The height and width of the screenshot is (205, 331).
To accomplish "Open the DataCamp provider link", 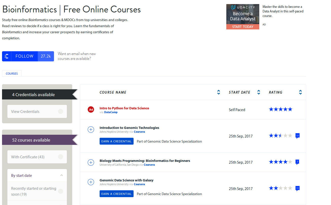I will point(111,112).
